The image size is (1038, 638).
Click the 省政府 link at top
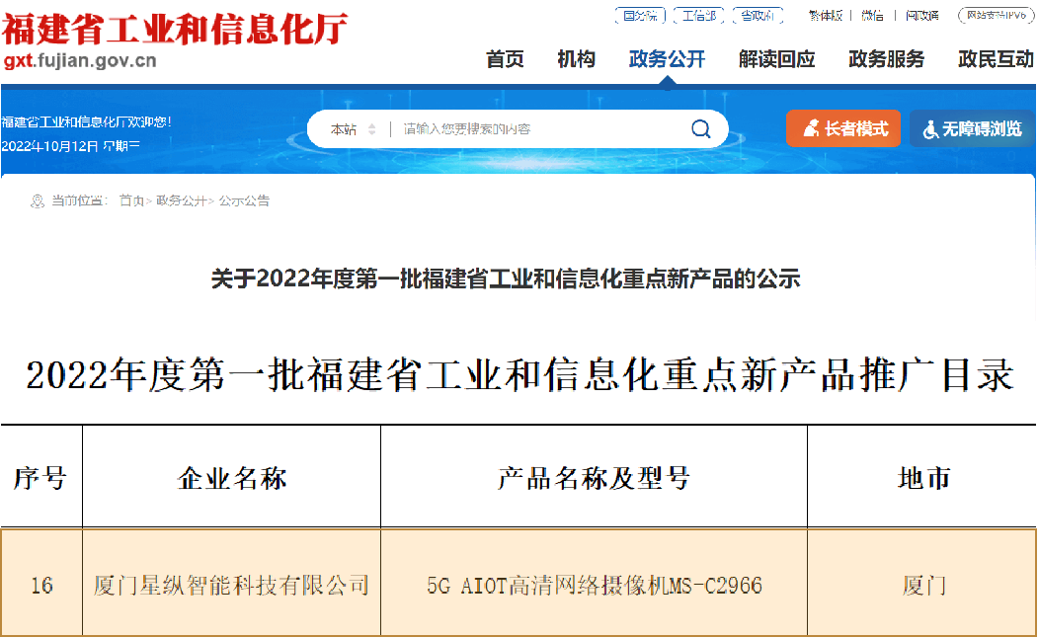tap(758, 15)
